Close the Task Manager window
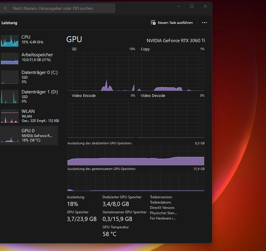Viewport: 266px width, 251px height. tap(205, 6)
